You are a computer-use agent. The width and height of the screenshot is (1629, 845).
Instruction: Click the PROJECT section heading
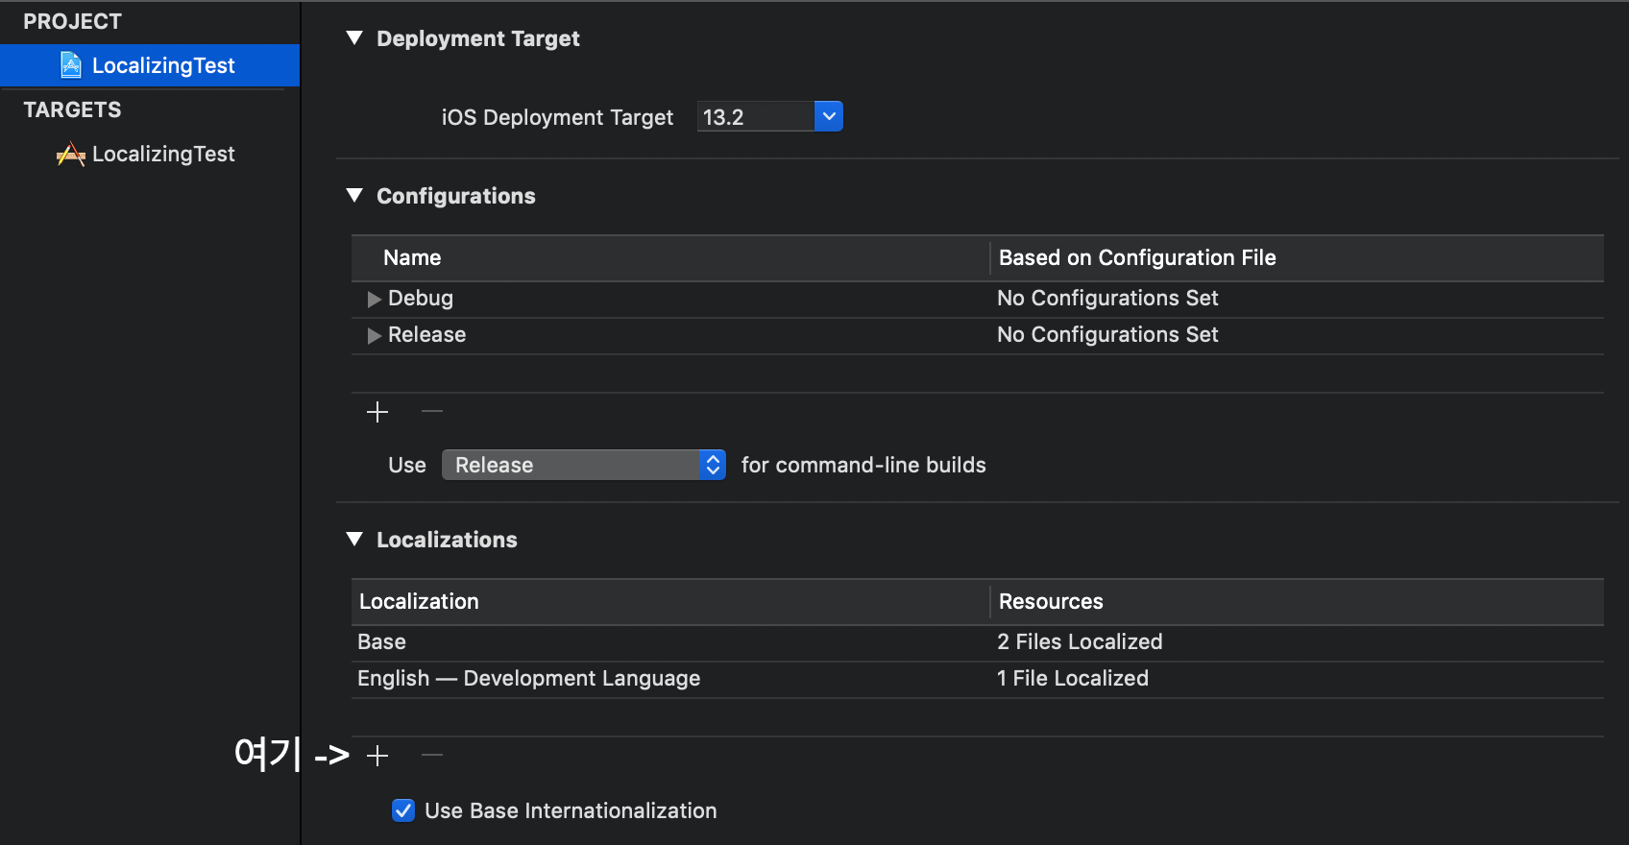[73, 21]
